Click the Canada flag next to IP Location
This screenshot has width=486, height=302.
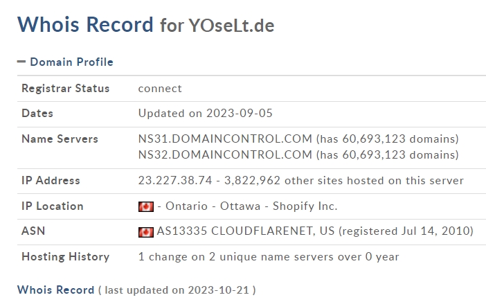coord(146,206)
